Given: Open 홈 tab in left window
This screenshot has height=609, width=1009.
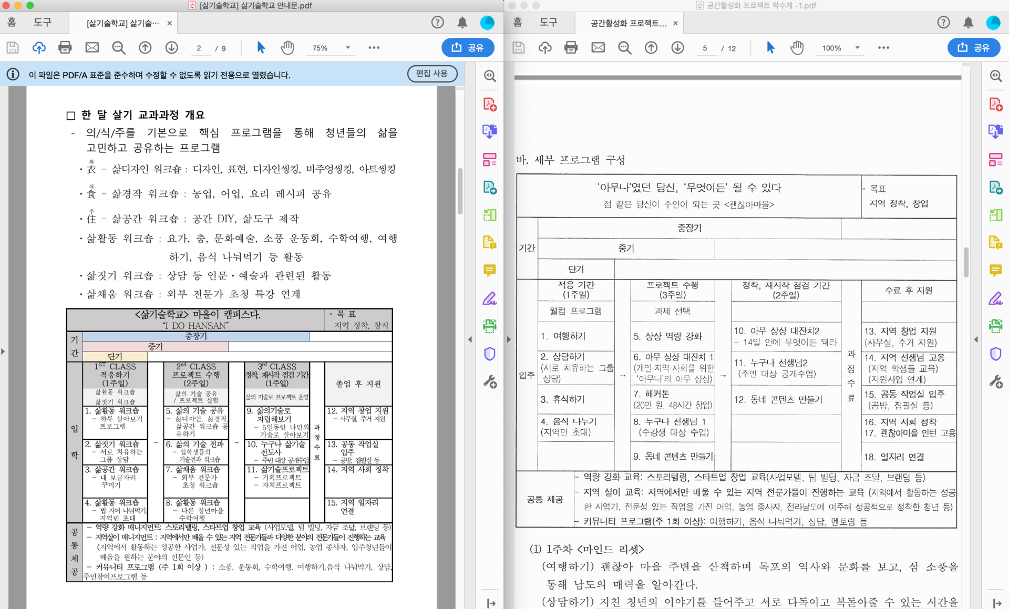Looking at the screenshot, I should coord(12,23).
